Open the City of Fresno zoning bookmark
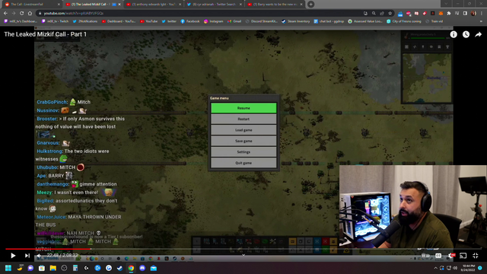The height and width of the screenshot is (274, 487). coord(404,21)
